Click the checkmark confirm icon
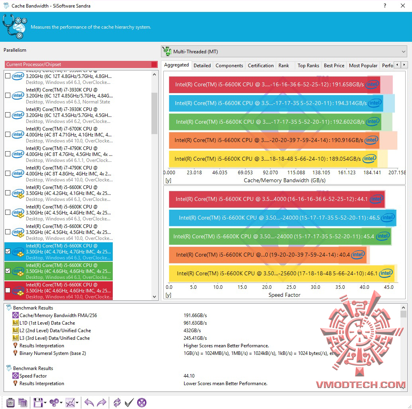Viewport: 412px width, 409px height. click(x=128, y=403)
